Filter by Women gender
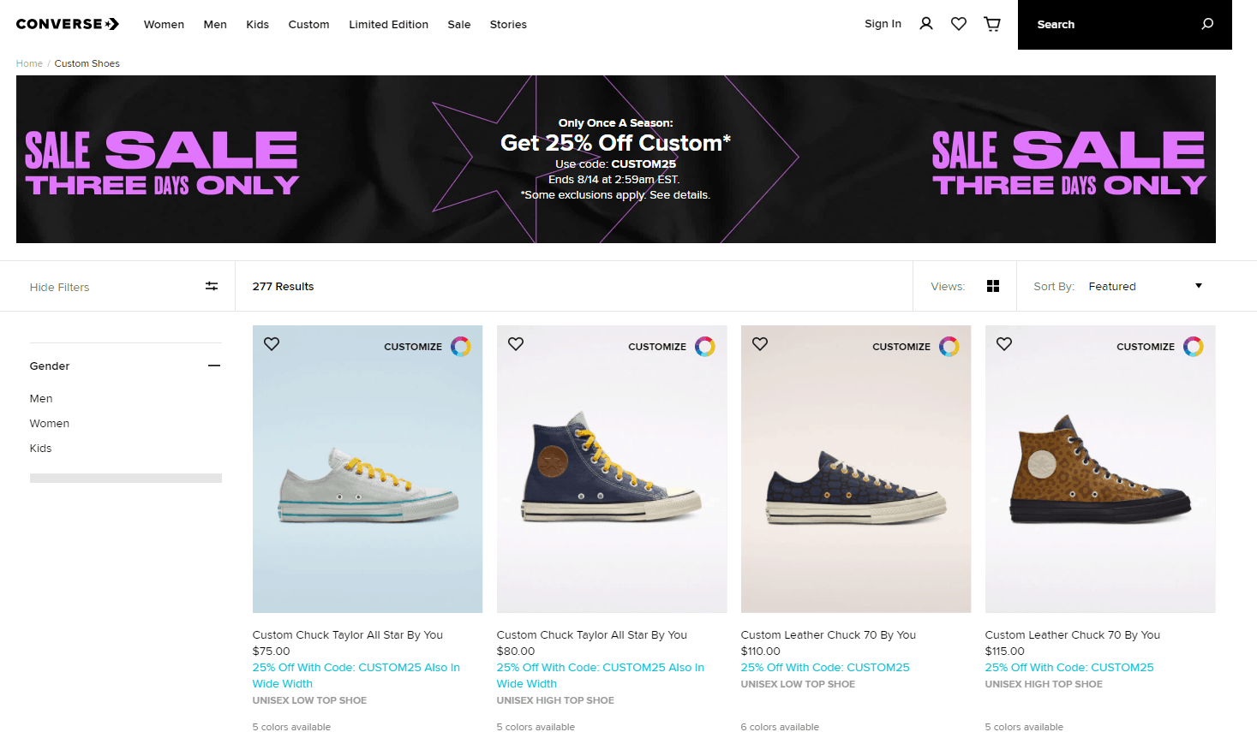Image resolution: width=1257 pixels, height=732 pixels. (x=50, y=423)
